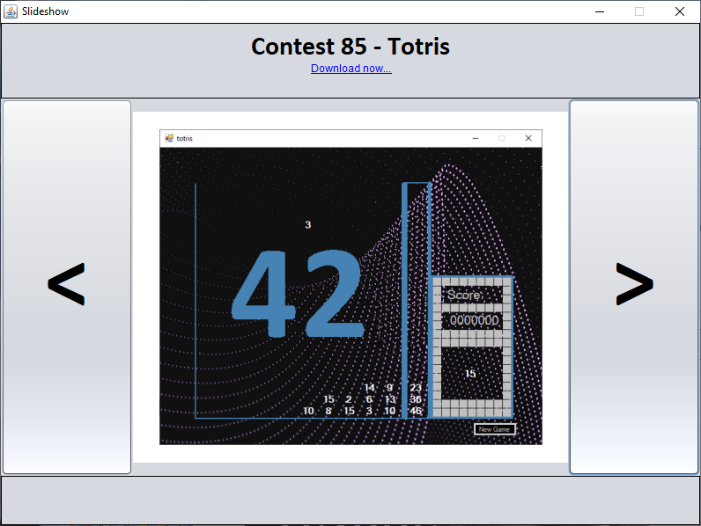
Task: Open the Download now... link
Action: click(x=351, y=69)
